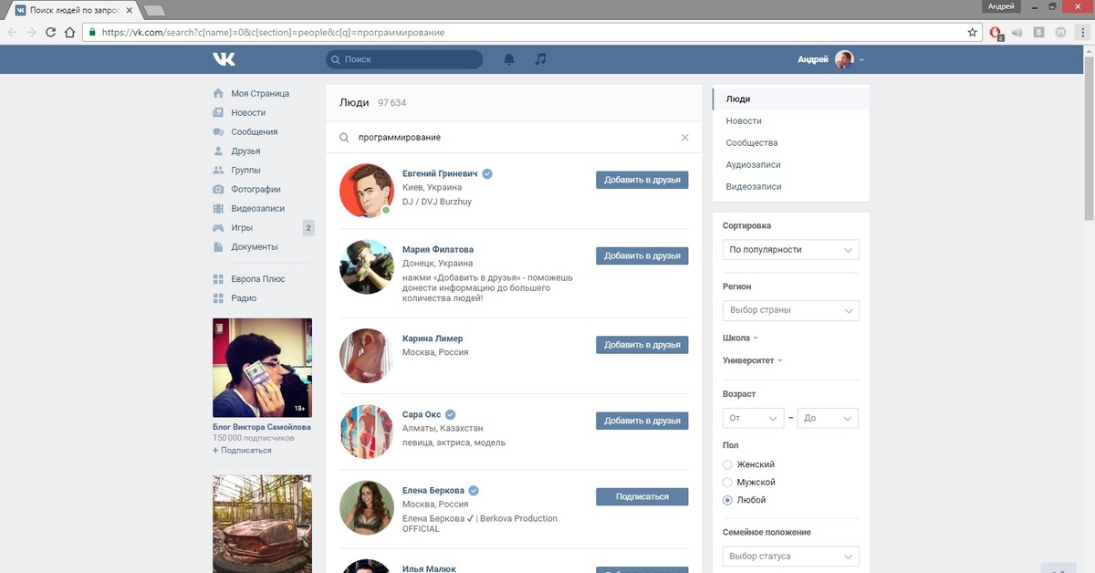Image resolution: width=1095 pixels, height=573 pixels.
Task: Open the music note player icon
Action: click(x=540, y=59)
